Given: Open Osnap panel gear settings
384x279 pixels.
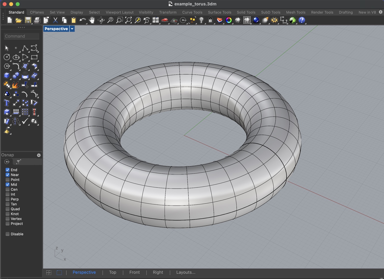Looking at the screenshot, I should point(39,155).
